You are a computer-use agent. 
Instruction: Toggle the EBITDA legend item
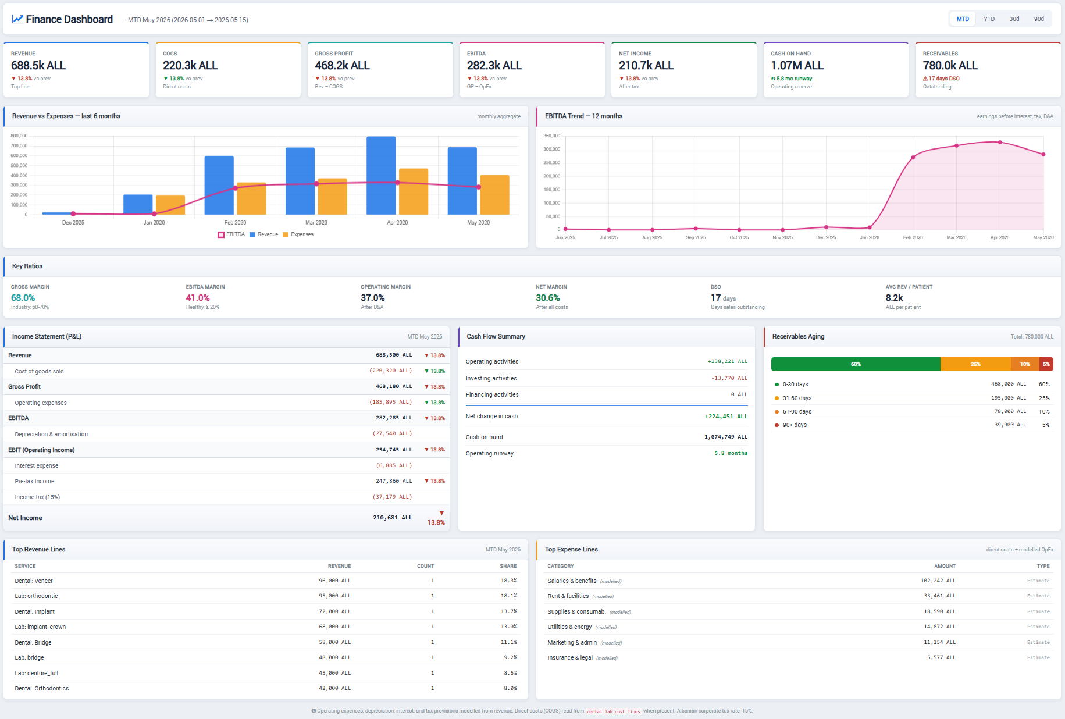[231, 234]
